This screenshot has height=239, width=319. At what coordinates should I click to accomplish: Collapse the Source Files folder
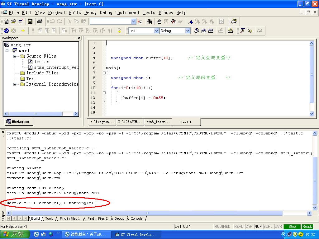click(x=15, y=56)
